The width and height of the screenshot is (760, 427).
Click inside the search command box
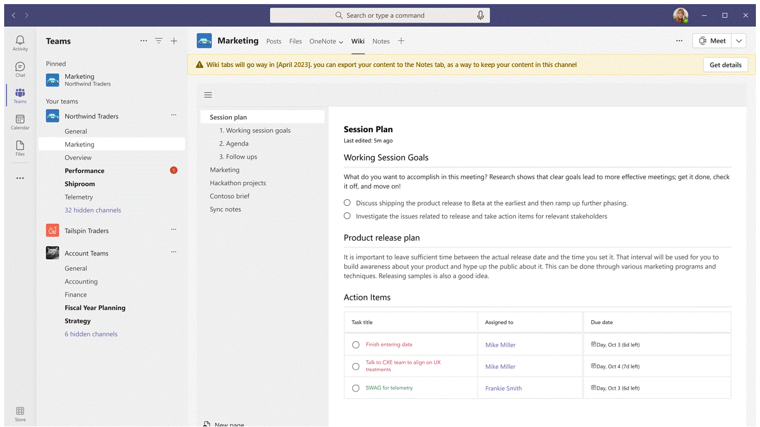[380, 15]
